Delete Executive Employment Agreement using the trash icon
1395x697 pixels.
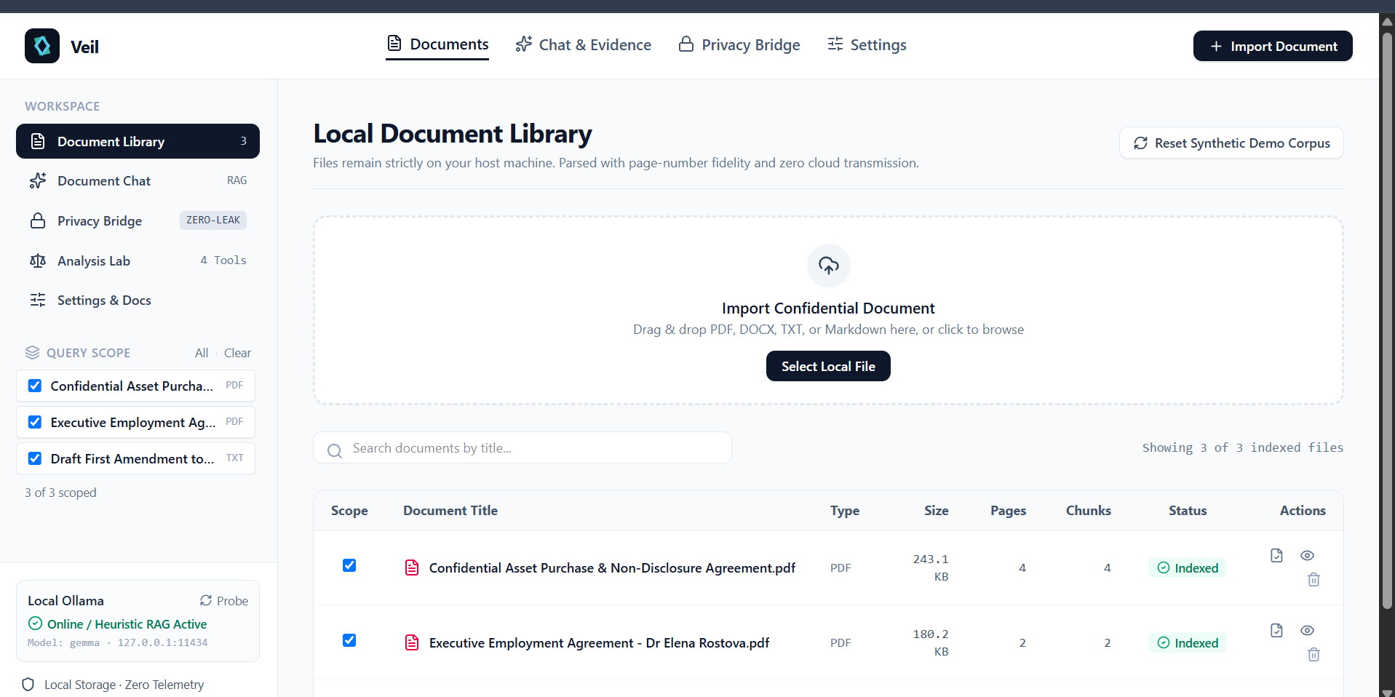[x=1313, y=654]
